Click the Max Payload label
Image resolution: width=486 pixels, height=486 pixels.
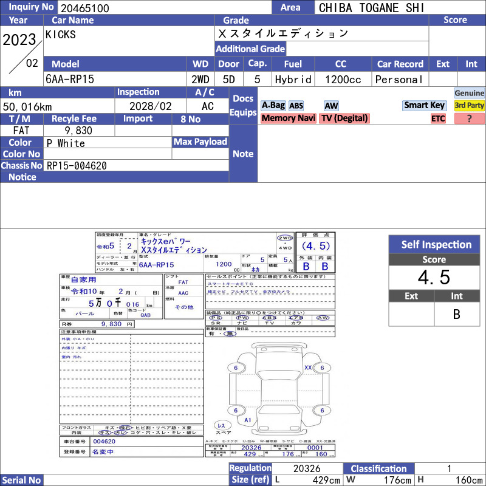200,142
